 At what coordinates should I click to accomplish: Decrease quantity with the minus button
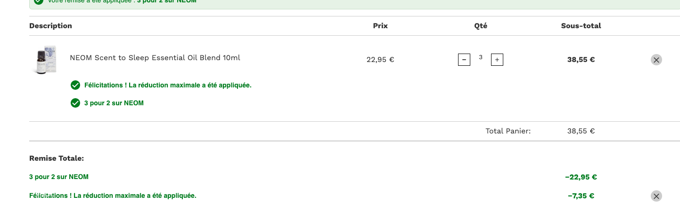pyautogui.click(x=464, y=60)
